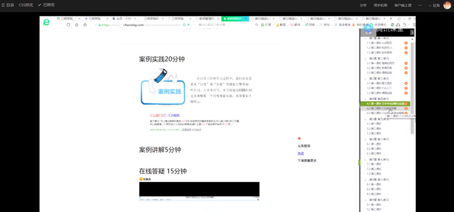This screenshot has height=212, width=454.
Task: Open the 目录 list icon
Action: [x=3, y=5]
